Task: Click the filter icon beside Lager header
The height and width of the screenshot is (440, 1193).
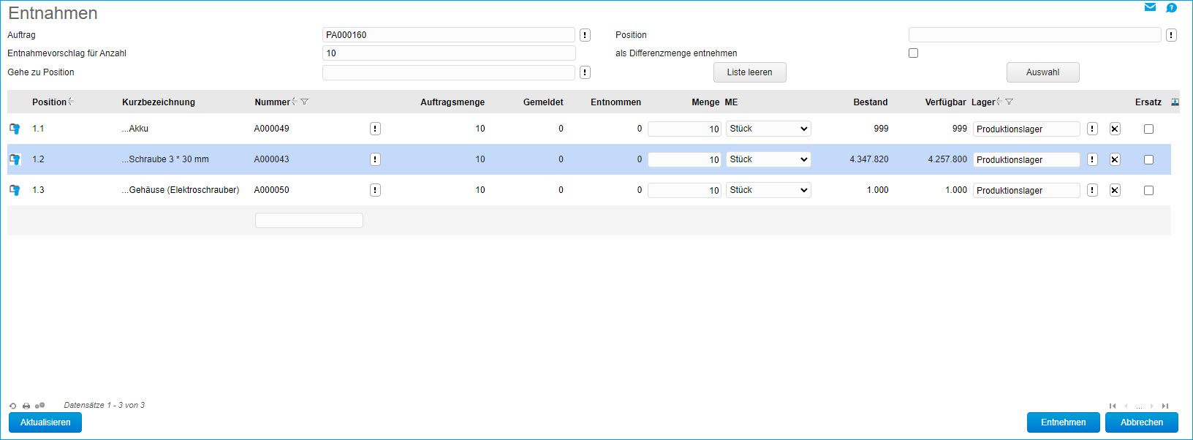Action: (x=1010, y=102)
